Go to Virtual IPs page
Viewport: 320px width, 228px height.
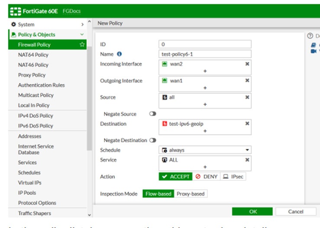pyautogui.click(x=29, y=183)
